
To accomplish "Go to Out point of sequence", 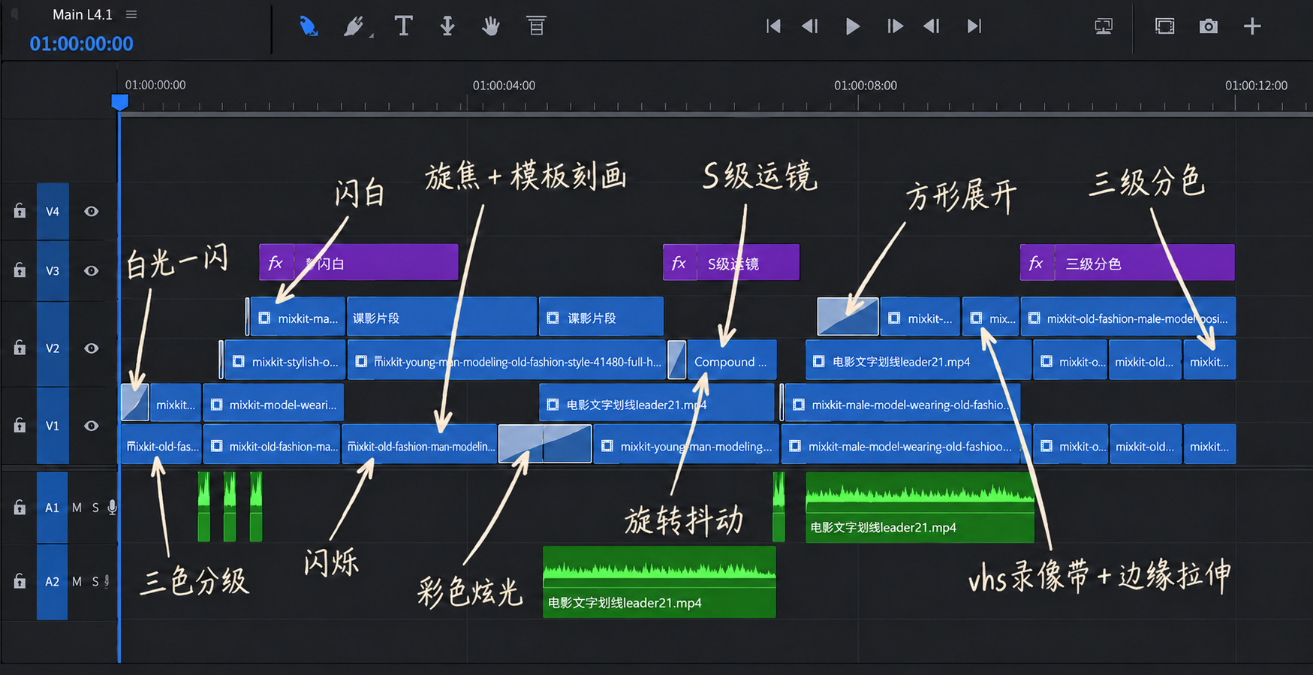I will 974,26.
